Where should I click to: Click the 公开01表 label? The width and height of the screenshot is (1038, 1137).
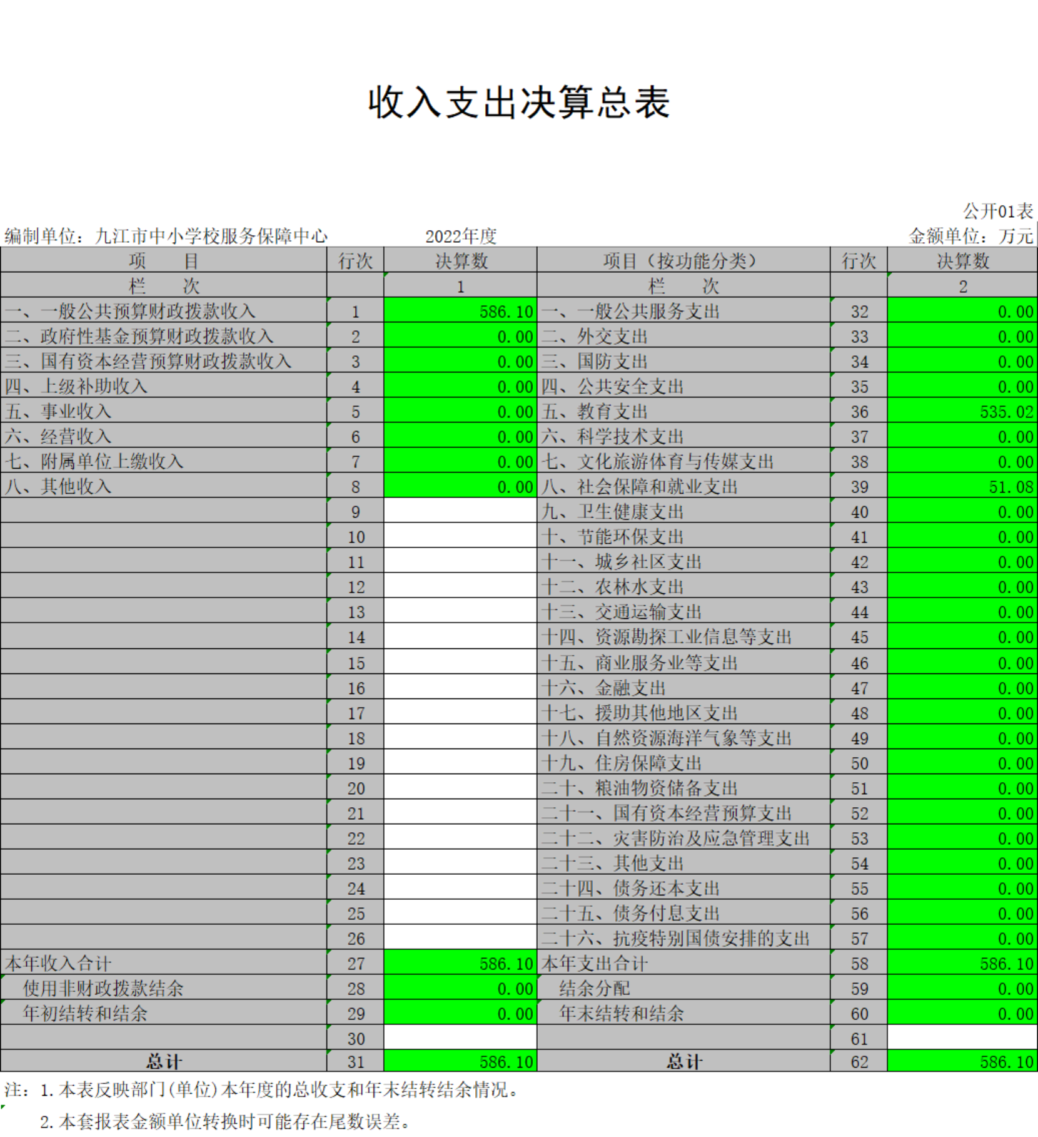[997, 211]
